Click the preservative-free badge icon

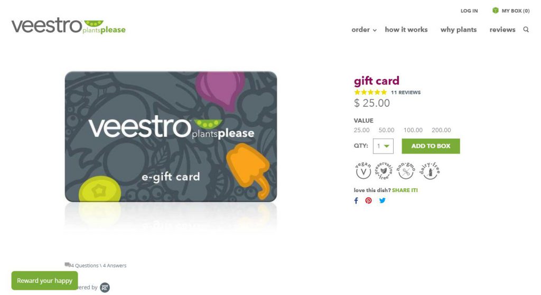(x=384, y=170)
